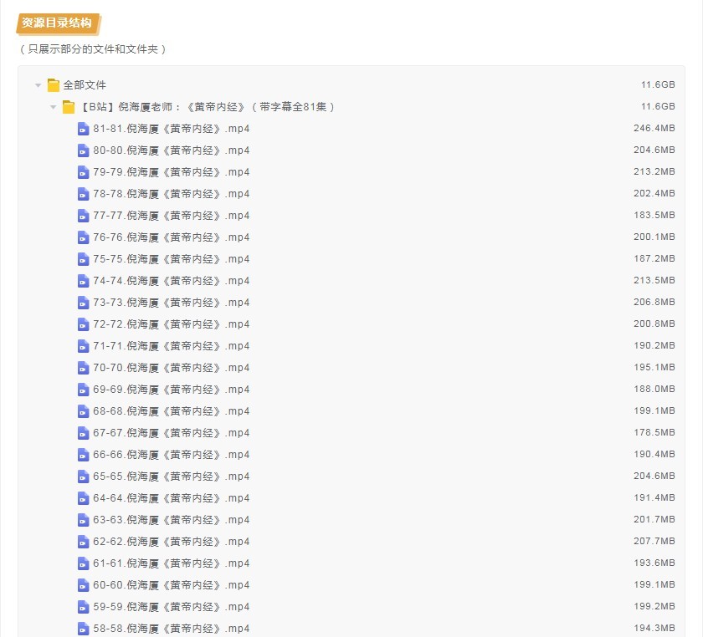Click video icon of 76-76.倪海厦 file

pyautogui.click(x=84, y=237)
